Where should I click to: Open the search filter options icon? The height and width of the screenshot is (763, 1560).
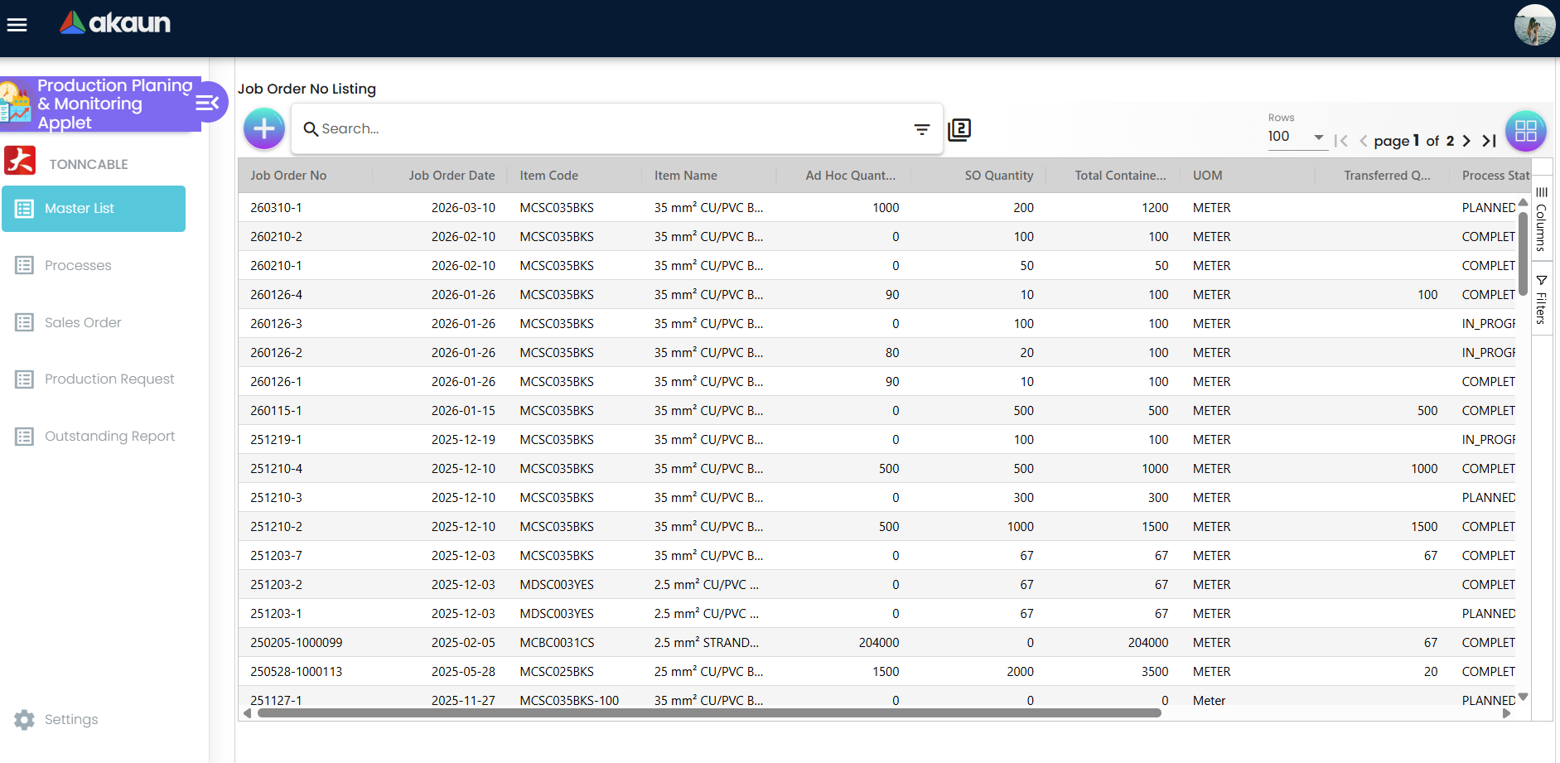(921, 129)
